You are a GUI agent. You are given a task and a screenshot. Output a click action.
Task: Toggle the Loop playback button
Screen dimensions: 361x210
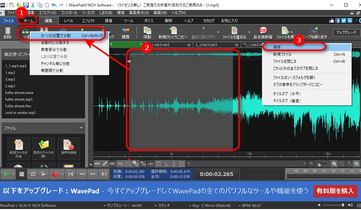tap(32, 174)
